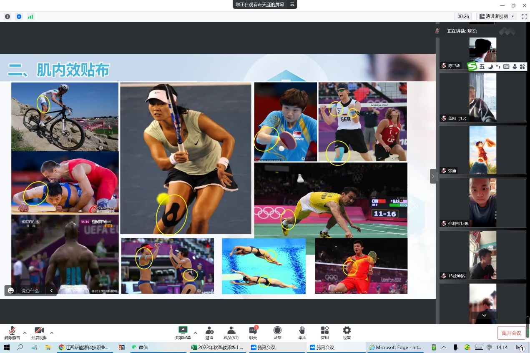Image resolution: width=530 pixels, height=353 pixels.
Task: Toggle Sogou punctuation mode icon
Action: point(498,67)
